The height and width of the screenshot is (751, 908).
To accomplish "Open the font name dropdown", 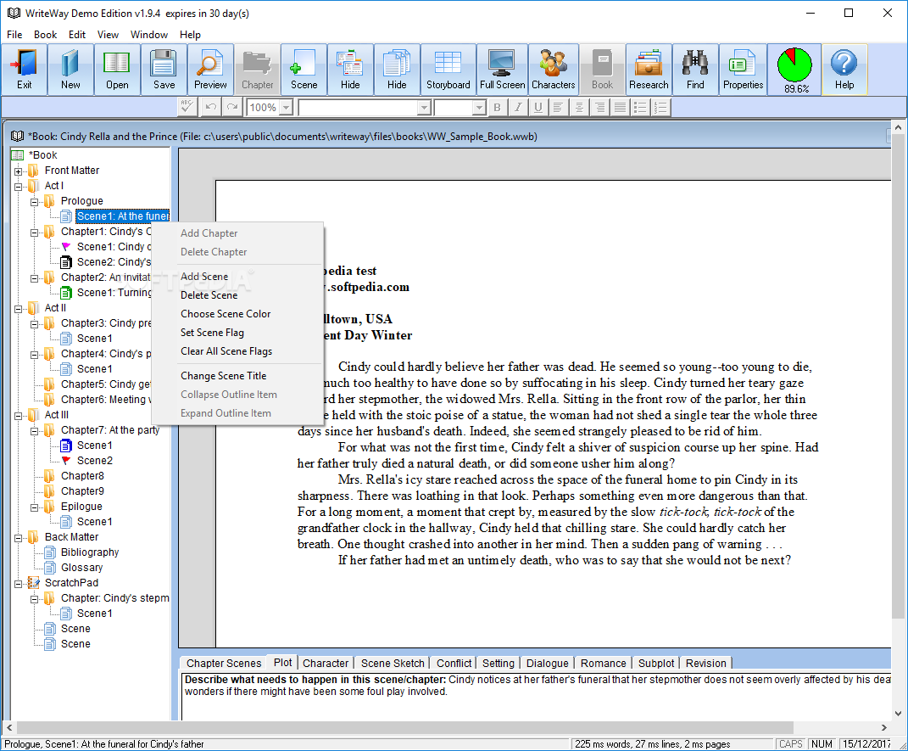I will [x=424, y=108].
